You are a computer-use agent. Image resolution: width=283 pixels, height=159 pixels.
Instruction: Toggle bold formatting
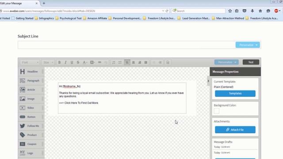[x=59, y=62]
